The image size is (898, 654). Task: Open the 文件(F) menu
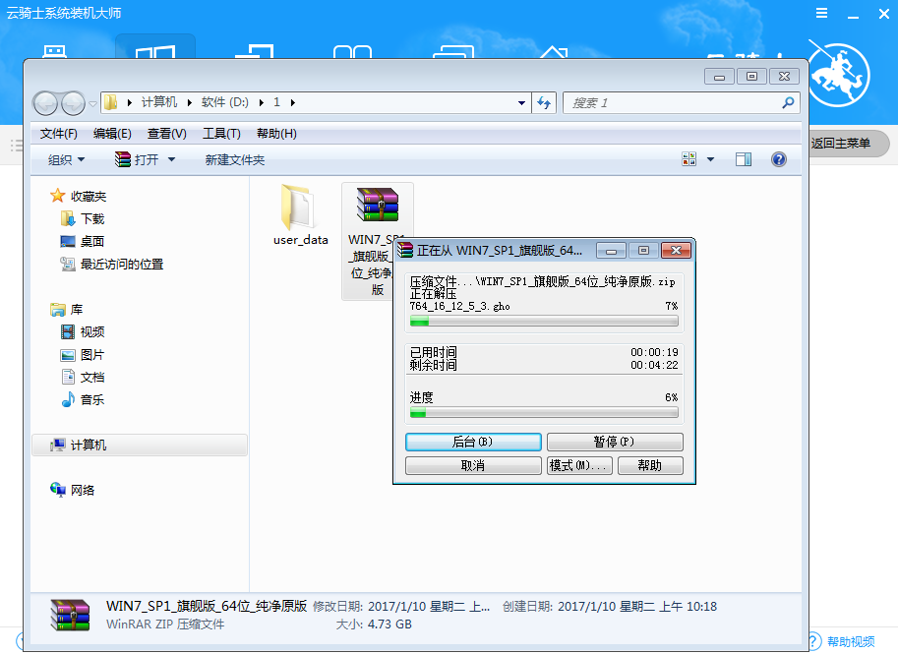pyautogui.click(x=58, y=134)
